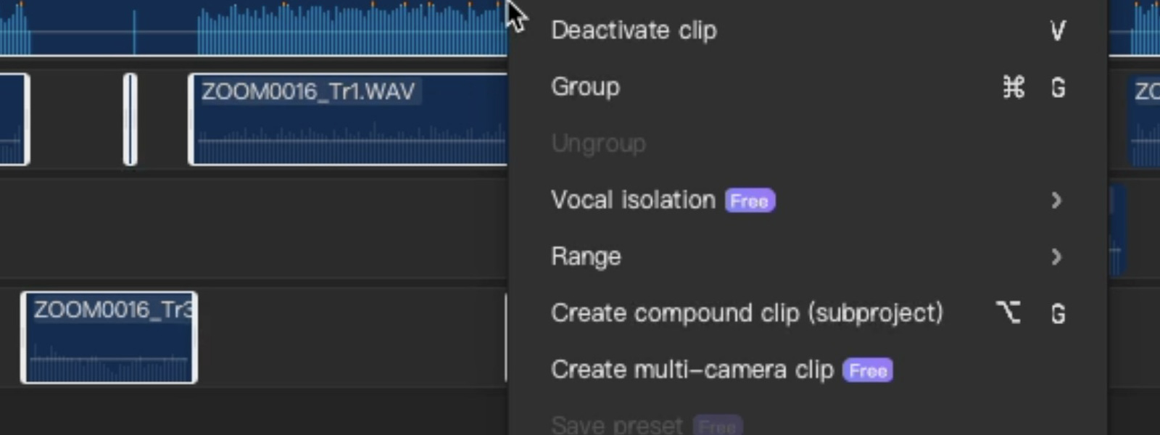
Task: Click the Free badge on Create multi-camera clip
Action: [x=867, y=370]
